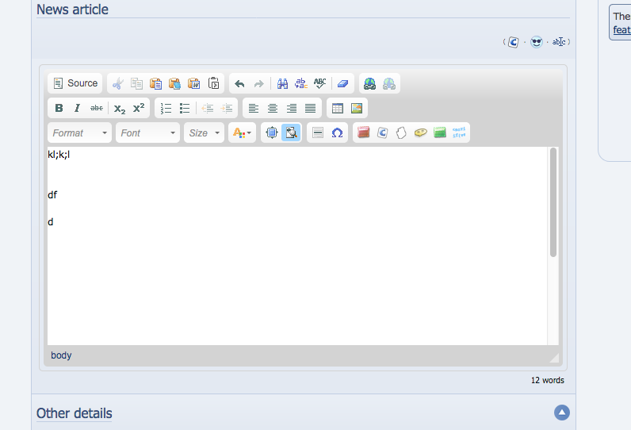Viewport: 631px width, 430px height.
Task: Insert a hyperlink with the Link icon
Action: (369, 83)
